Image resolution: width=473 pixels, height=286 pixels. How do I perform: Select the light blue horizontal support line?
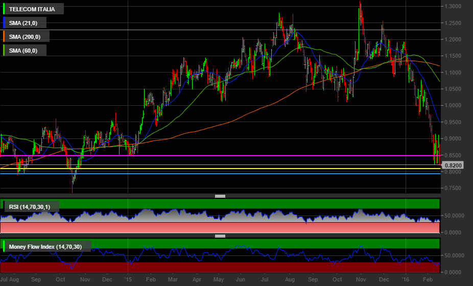click(220, 174)
